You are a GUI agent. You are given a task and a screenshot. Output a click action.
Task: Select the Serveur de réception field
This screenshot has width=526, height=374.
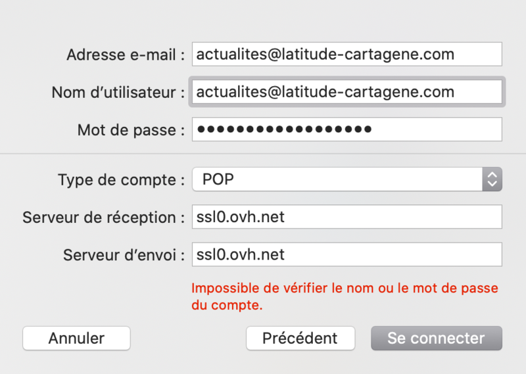coord(347,217)
